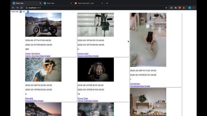The height and width of the screenshot is (116, 207).
Task: Open insung yoonView Image link
Action: point(88,56)
